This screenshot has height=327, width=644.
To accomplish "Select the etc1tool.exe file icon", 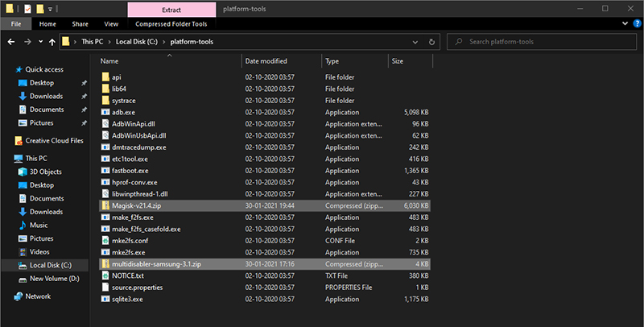I will [105, 159].
